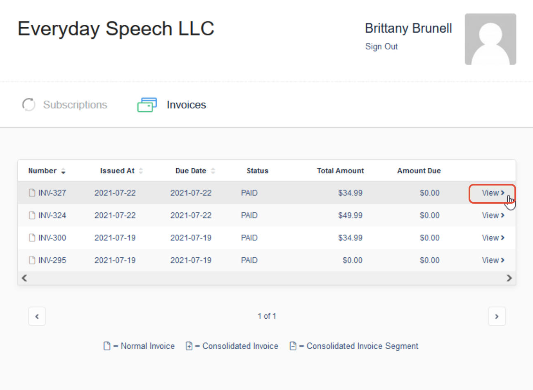Go to previous page of invoices
Viewport: 533px width, 390px height.
37,316
